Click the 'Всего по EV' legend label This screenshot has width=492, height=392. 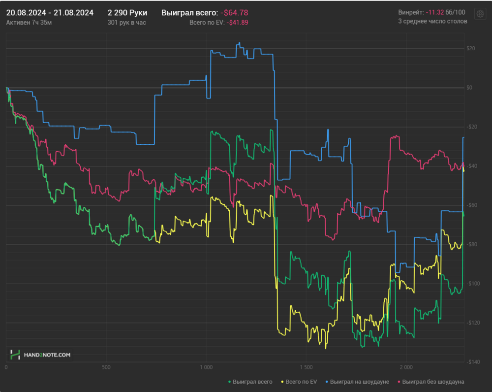301,382
